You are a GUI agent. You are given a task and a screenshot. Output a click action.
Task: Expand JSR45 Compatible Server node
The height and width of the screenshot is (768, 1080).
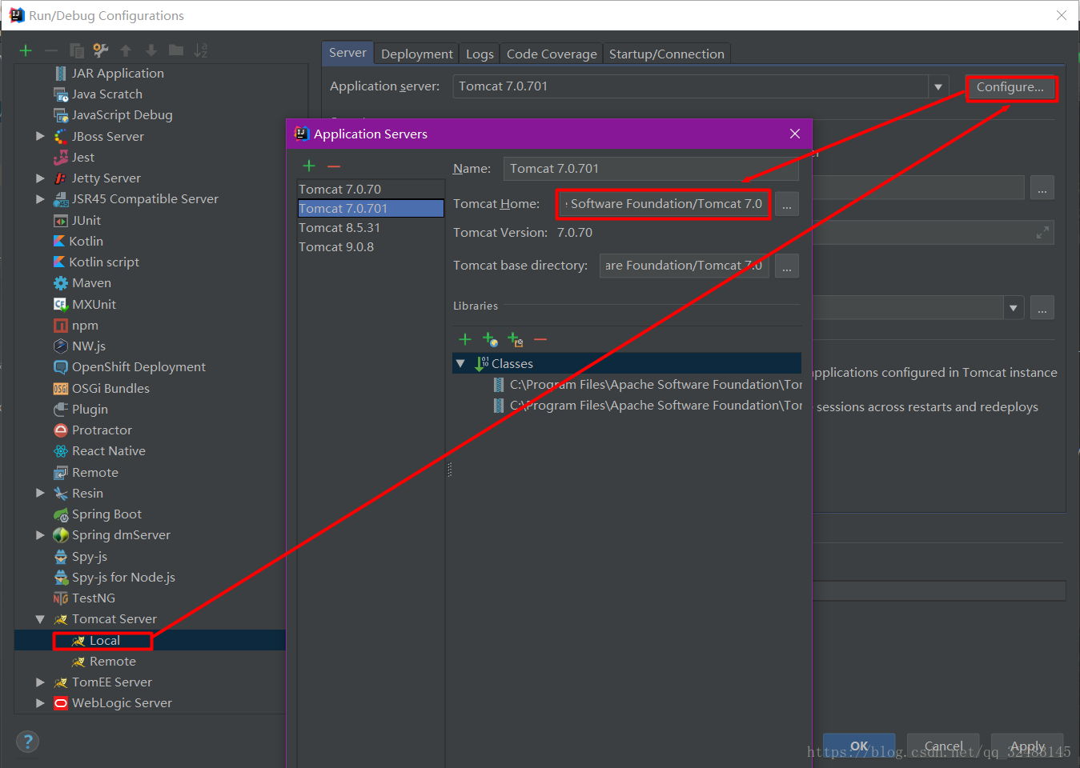coord(40,199)
